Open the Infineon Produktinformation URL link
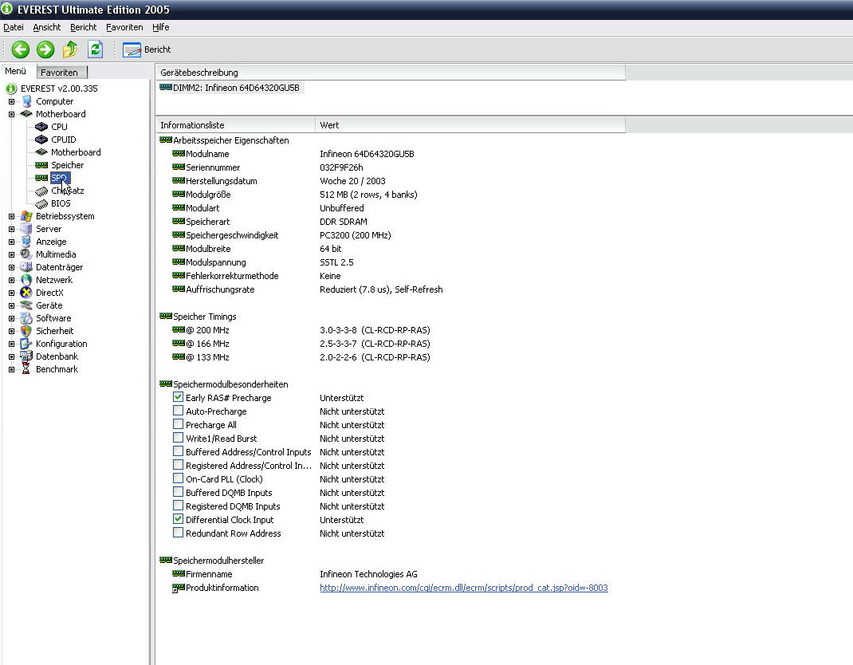This screenshot has width=853, height=665. pos(463,588)
